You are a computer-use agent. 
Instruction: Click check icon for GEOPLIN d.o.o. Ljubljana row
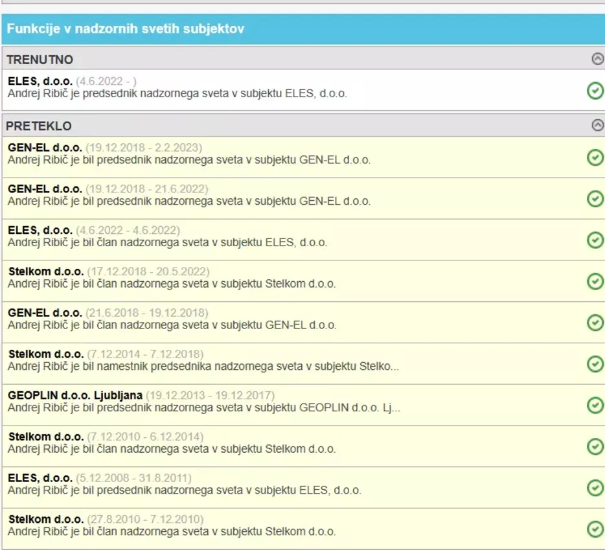click(595, 405)
